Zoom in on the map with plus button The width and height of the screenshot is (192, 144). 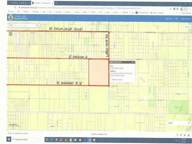10,25
